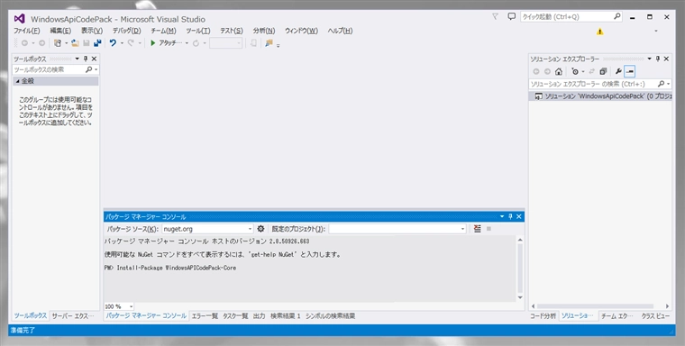Image resolution: width=685 pixels, height=346 pixels.
Task: Click the notifications filter funnel icon
Action: tap(495, 16)
